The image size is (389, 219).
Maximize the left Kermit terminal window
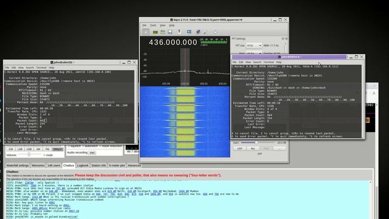[129, 62]
